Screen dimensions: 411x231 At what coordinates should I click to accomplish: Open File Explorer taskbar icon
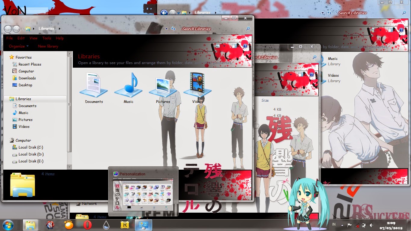pyautogui.click(x=30, y=225)
